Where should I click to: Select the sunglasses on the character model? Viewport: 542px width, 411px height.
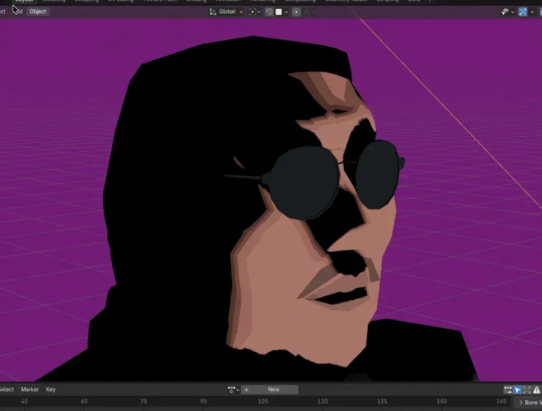pyautogui.click(x=304, y=182)
